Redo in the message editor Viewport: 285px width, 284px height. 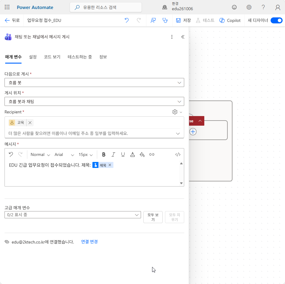[x=20, y=154]
